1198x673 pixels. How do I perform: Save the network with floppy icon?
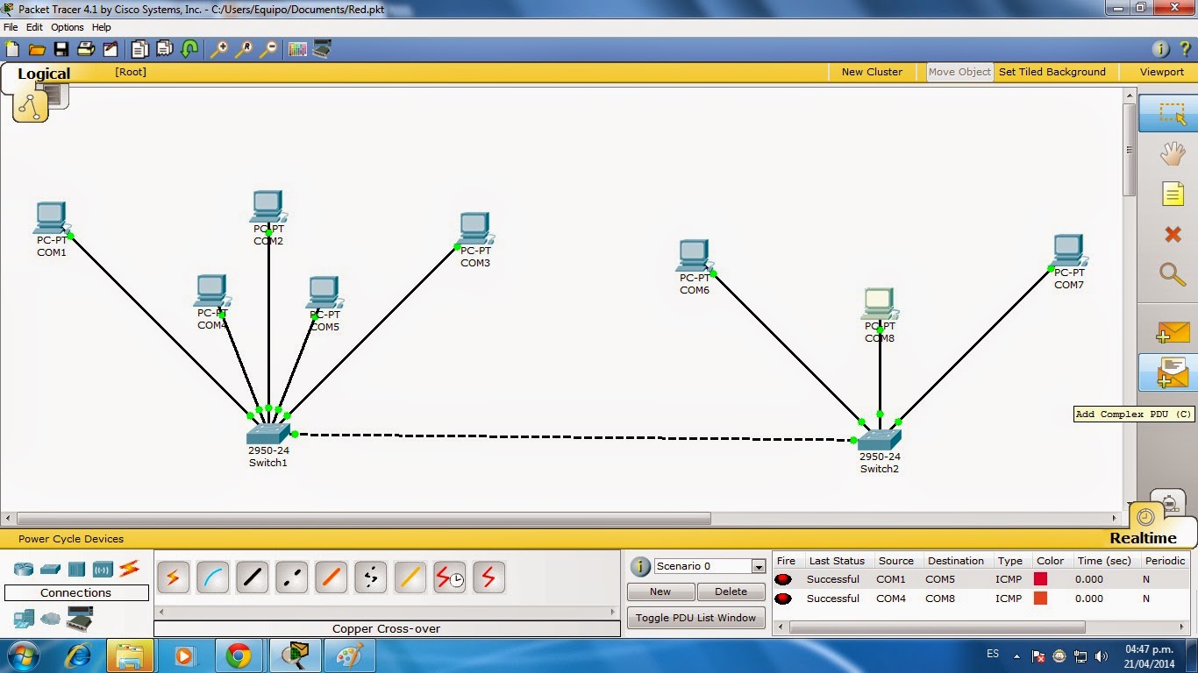(61, 49)
